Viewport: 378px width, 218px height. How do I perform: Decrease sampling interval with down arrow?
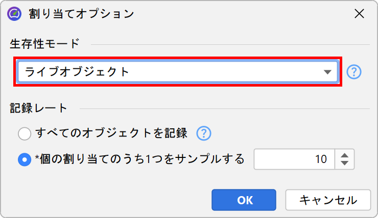pyautogui.click(x=345, y=163)
